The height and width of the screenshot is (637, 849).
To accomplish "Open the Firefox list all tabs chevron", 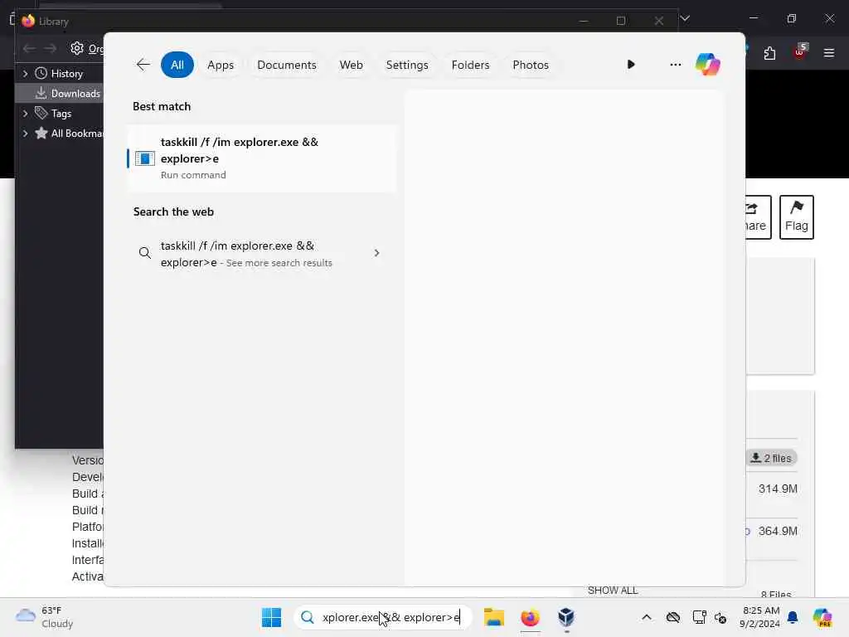I will click(x=684, y=18).
